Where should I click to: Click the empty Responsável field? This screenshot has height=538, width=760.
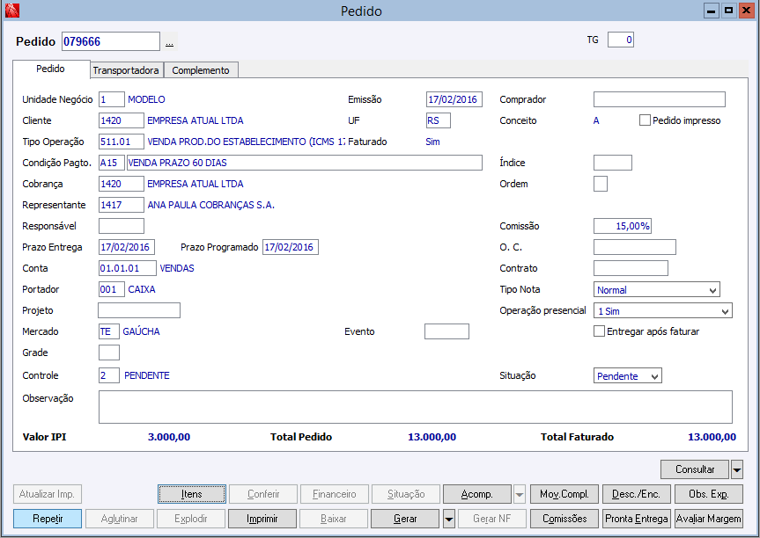coord(122,226)
